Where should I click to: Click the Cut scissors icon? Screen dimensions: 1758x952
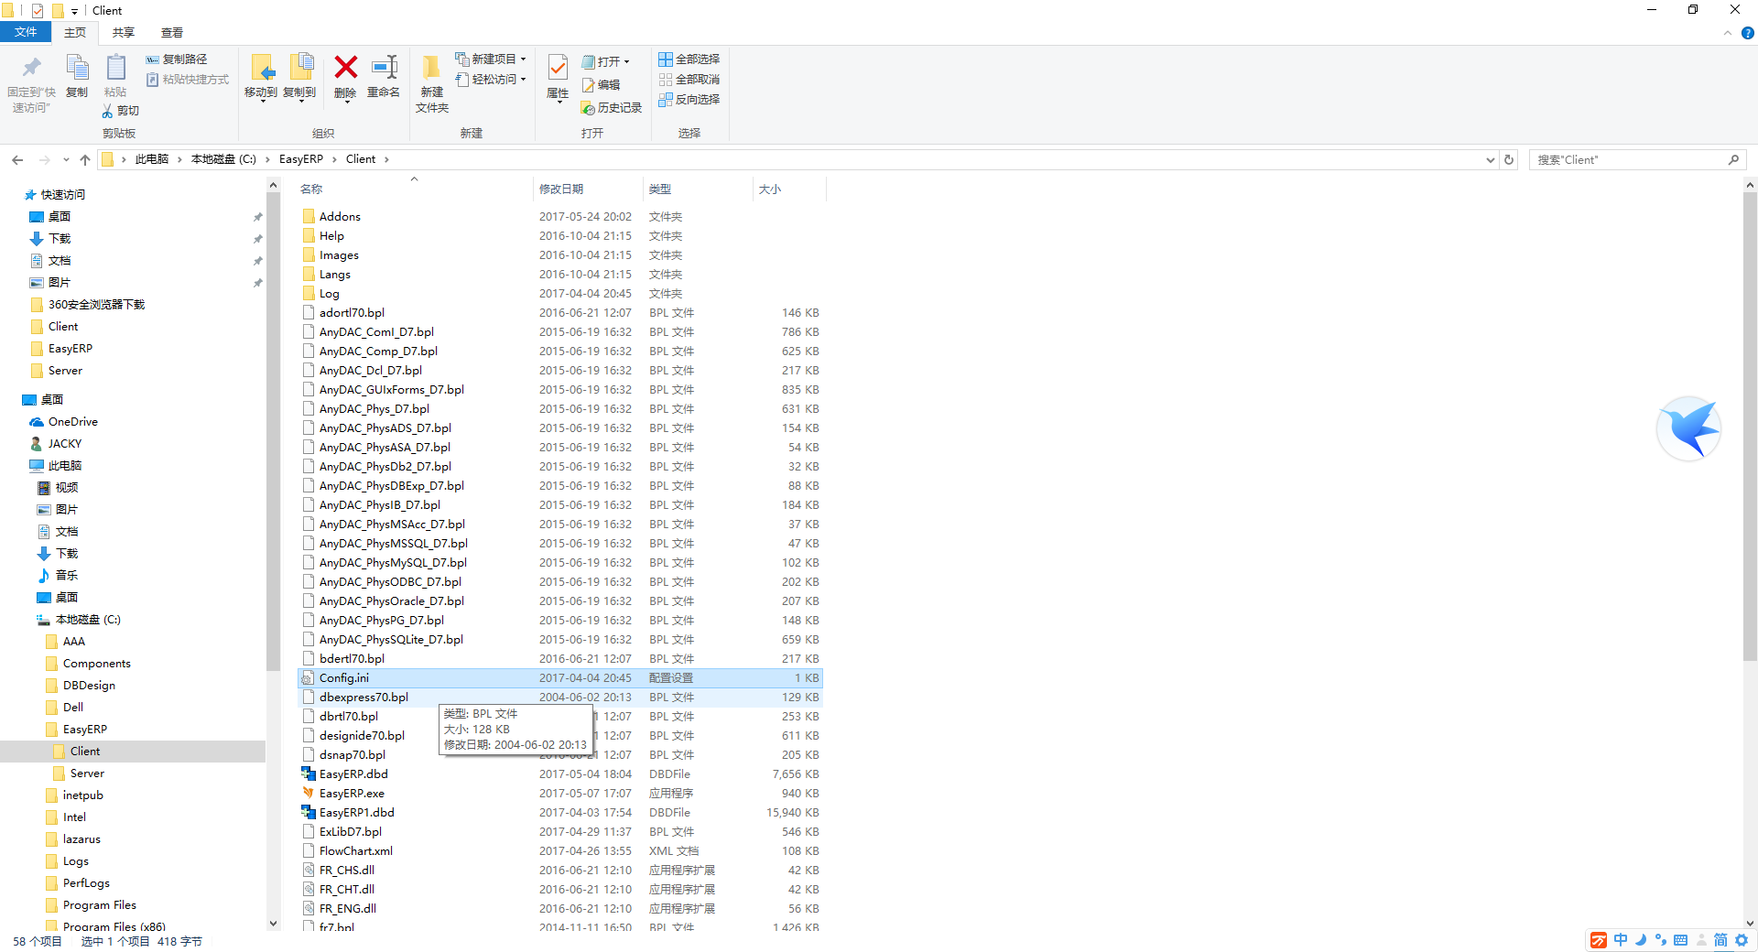coord(108,111)
